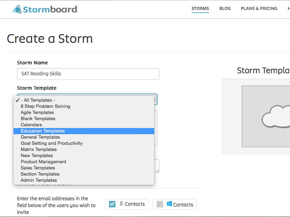Open Plans & Pricing page

point(259,8)
